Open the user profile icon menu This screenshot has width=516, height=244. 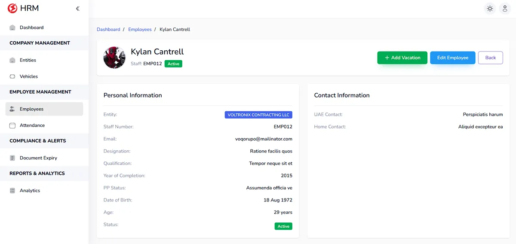[x=505, y=9]
